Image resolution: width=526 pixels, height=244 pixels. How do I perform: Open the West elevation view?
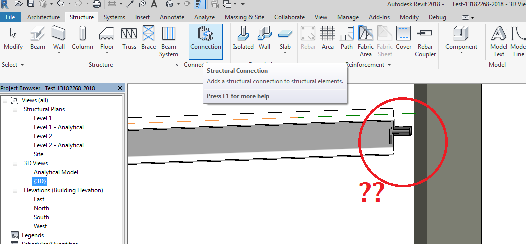40,226
